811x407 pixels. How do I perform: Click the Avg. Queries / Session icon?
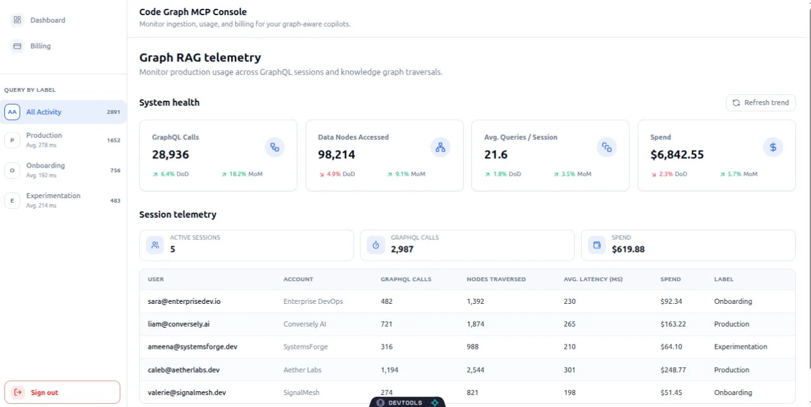(x=606, y=147)
